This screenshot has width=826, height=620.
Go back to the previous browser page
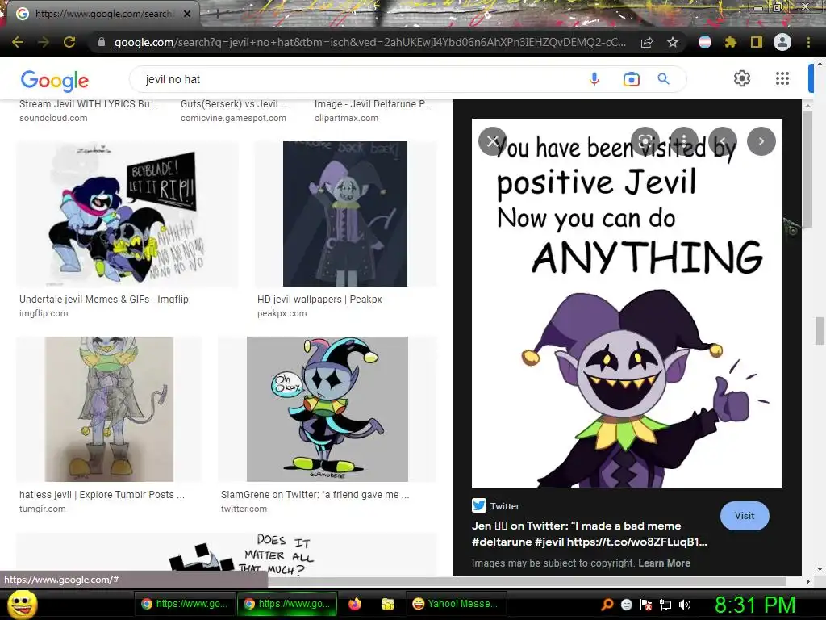pos(18,42)
